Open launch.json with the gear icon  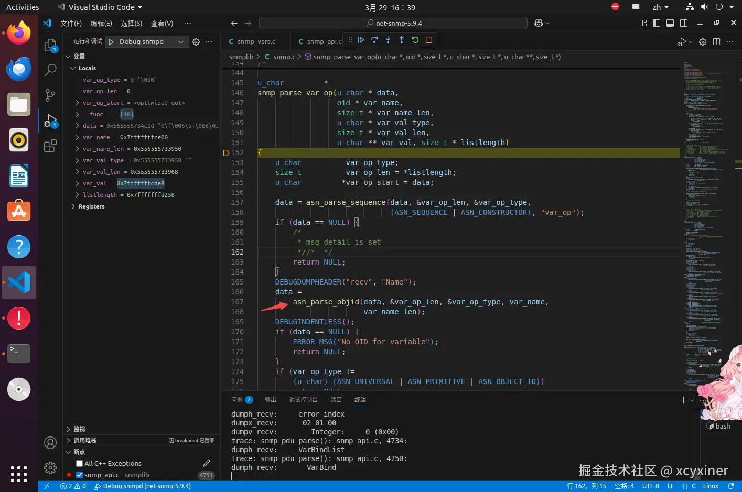pos(196,42)
